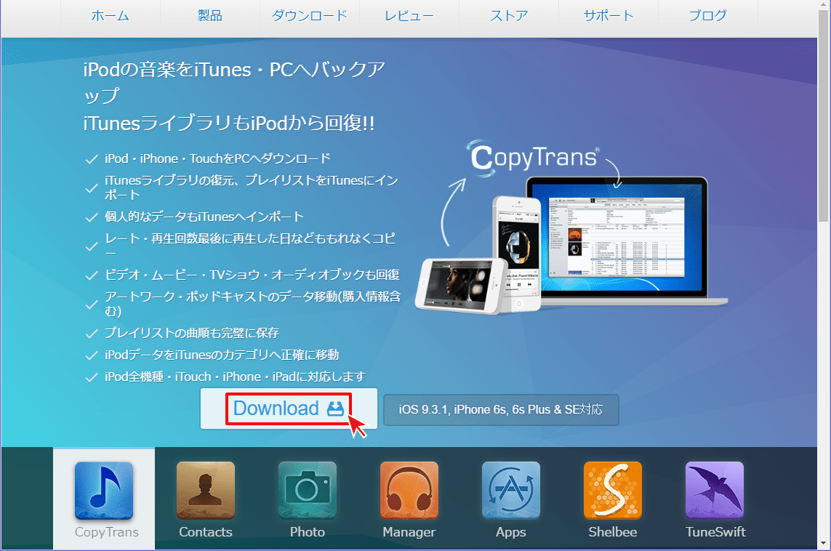Viewport: 831px width, 551px height.
Task: Open the Contacts app icon
Action: coord(205,491)
